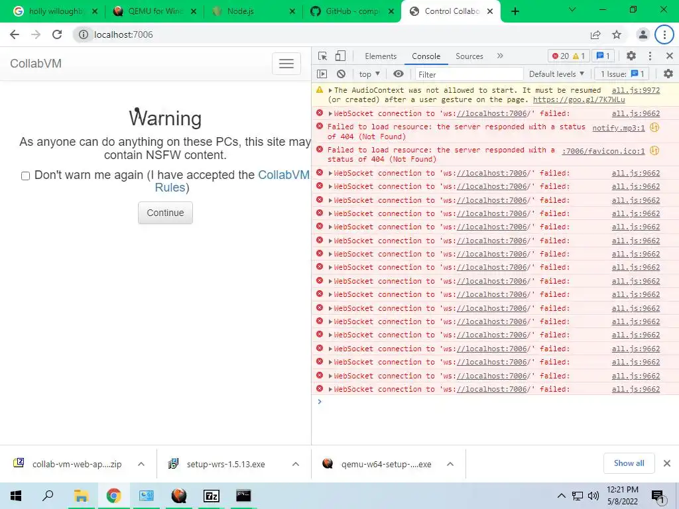Open options for qemu-w64-setup download
This screenshot has height=509, width=679.
(x=450, y=464)
